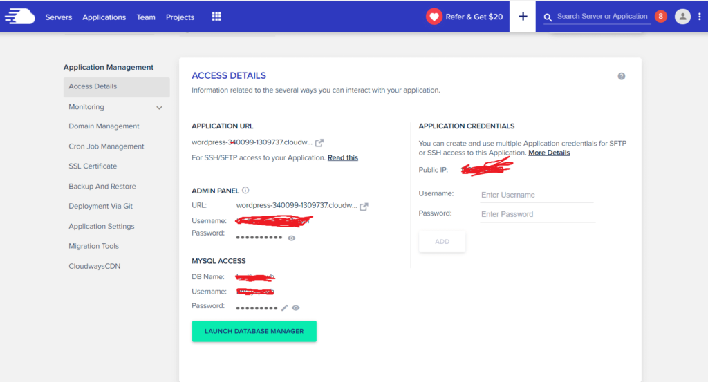Show the Admin Panel password
The image size is (708, 382).
pos(292,238)
